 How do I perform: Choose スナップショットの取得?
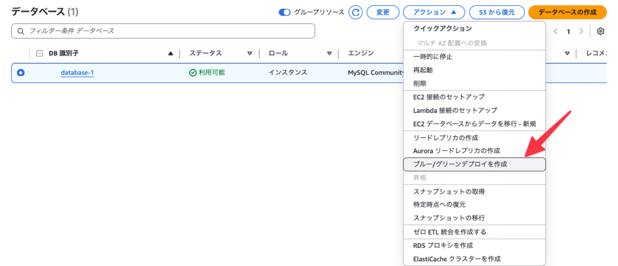pos(474,191)
